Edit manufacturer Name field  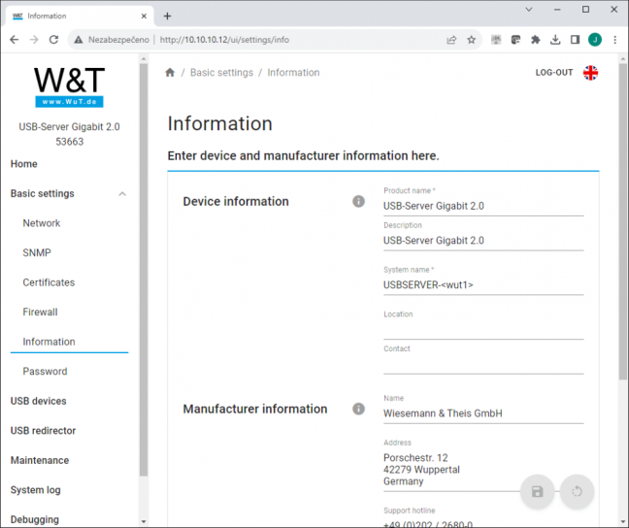coord(483,413)
